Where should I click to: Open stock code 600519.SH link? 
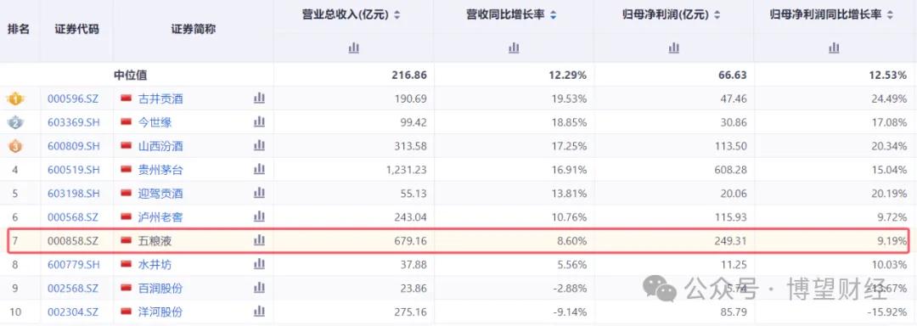(x=73, y=170)
